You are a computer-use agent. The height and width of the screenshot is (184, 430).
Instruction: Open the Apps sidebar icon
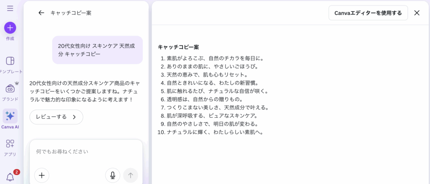[x=10, y=144]
